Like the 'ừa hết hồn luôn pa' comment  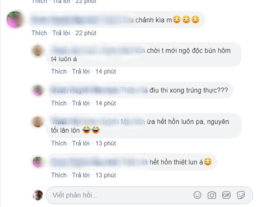pyautogui.click(x=59, y=143)
